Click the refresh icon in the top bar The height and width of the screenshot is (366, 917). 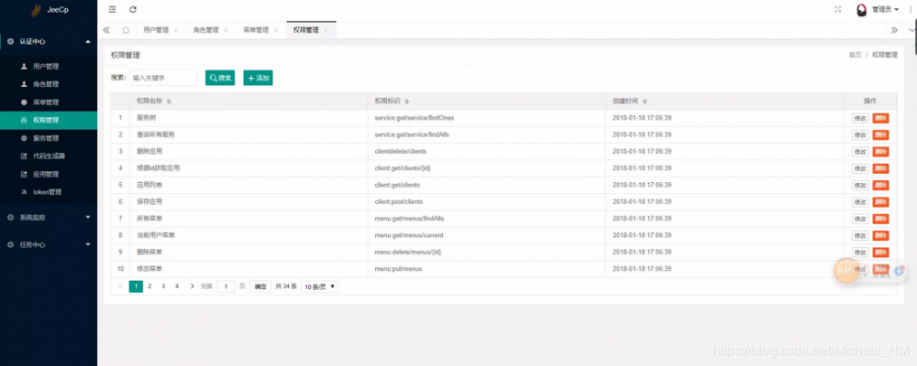click(x=133, y=9)
